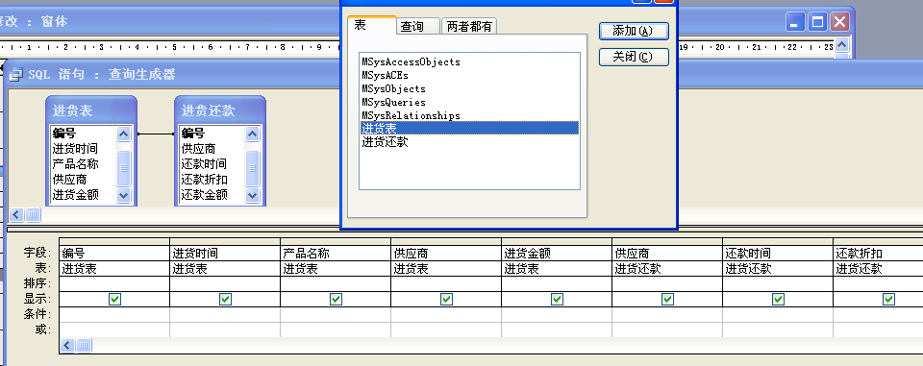This screenshot has height=366, width=923.
Task: Open sort cell for 进货金额 column
Action: [x=557, y=283]
